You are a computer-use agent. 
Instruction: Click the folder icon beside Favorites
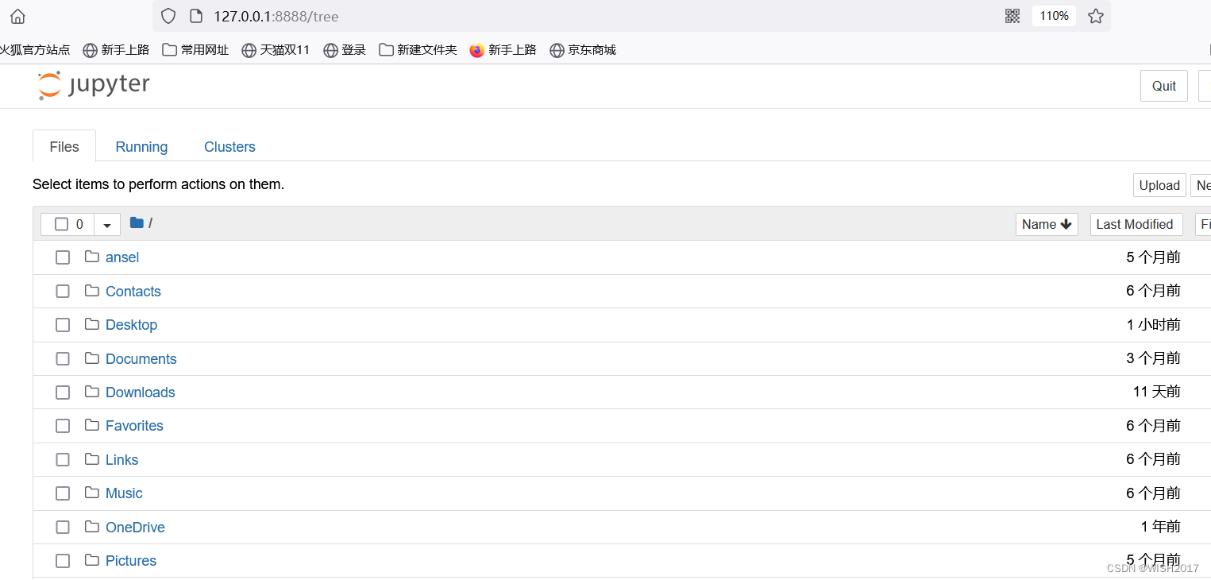pyautogui.click(x=92, y=425)
